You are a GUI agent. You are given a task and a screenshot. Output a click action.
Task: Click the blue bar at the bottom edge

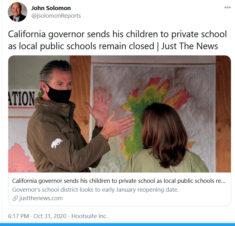pyautogui.click(x=117, y=225)
